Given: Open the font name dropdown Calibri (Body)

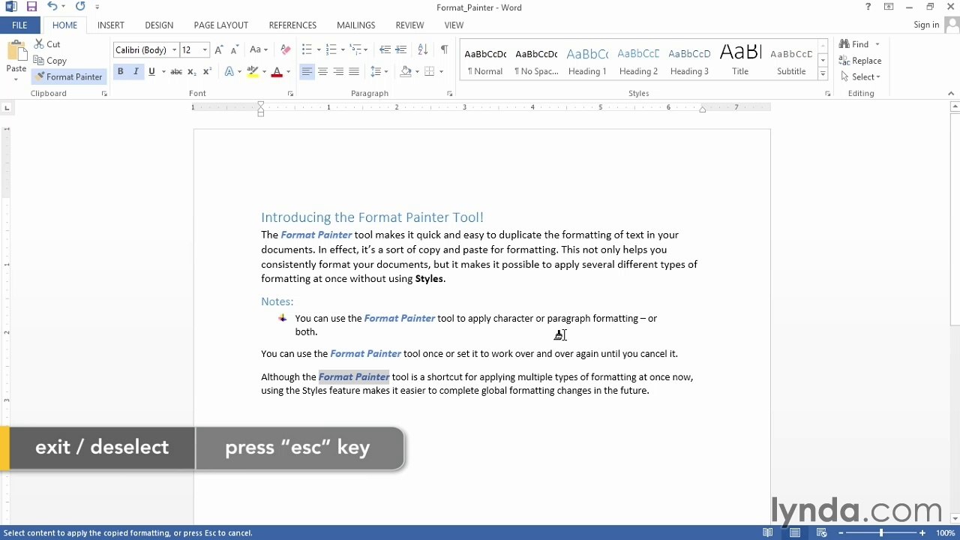Looking at the screenshot, I should 174,50.
